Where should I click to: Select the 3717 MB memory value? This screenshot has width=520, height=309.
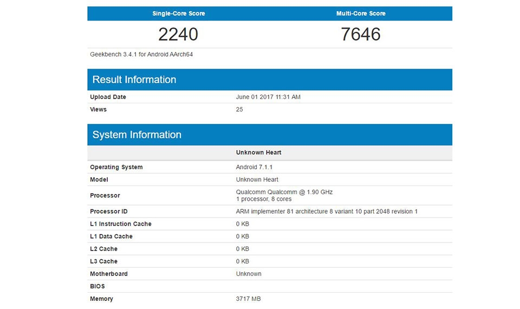(248, 299)
